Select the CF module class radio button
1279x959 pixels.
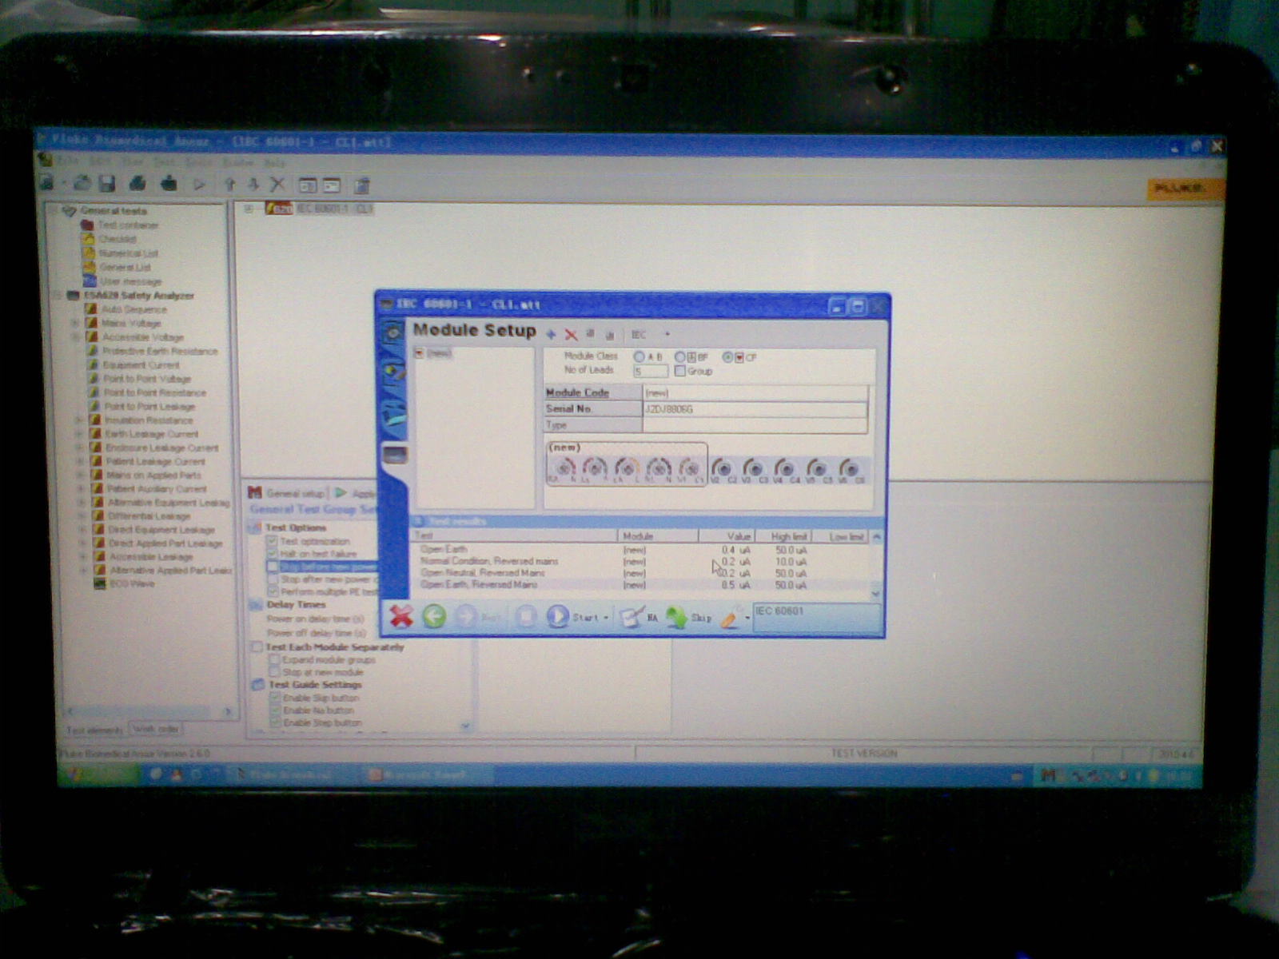(727, 356)
